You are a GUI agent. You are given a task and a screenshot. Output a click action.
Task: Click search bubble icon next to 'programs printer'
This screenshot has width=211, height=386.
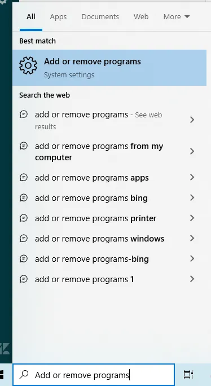(x=24, y=218)
